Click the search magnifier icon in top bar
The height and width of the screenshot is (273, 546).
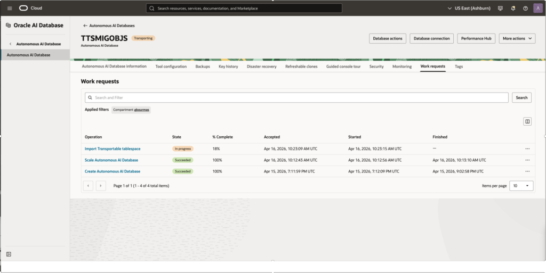click(x=152, y=9)
